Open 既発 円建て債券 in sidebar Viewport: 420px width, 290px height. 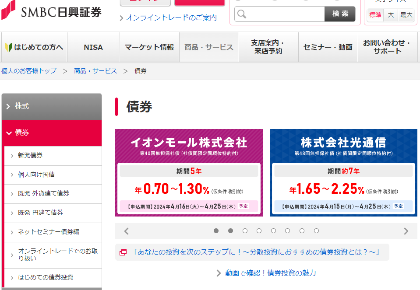53,213
